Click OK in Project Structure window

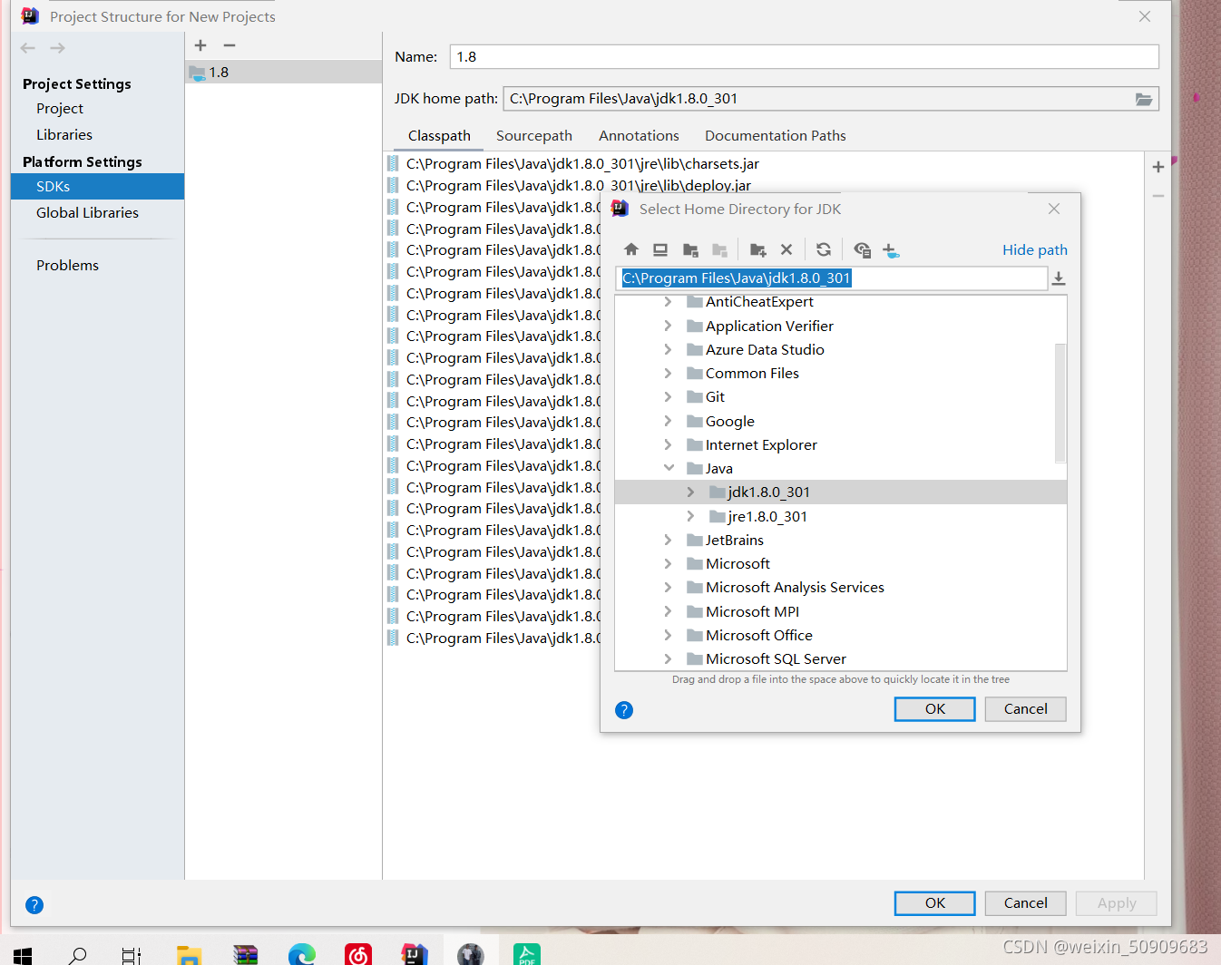tap(934, 903)
